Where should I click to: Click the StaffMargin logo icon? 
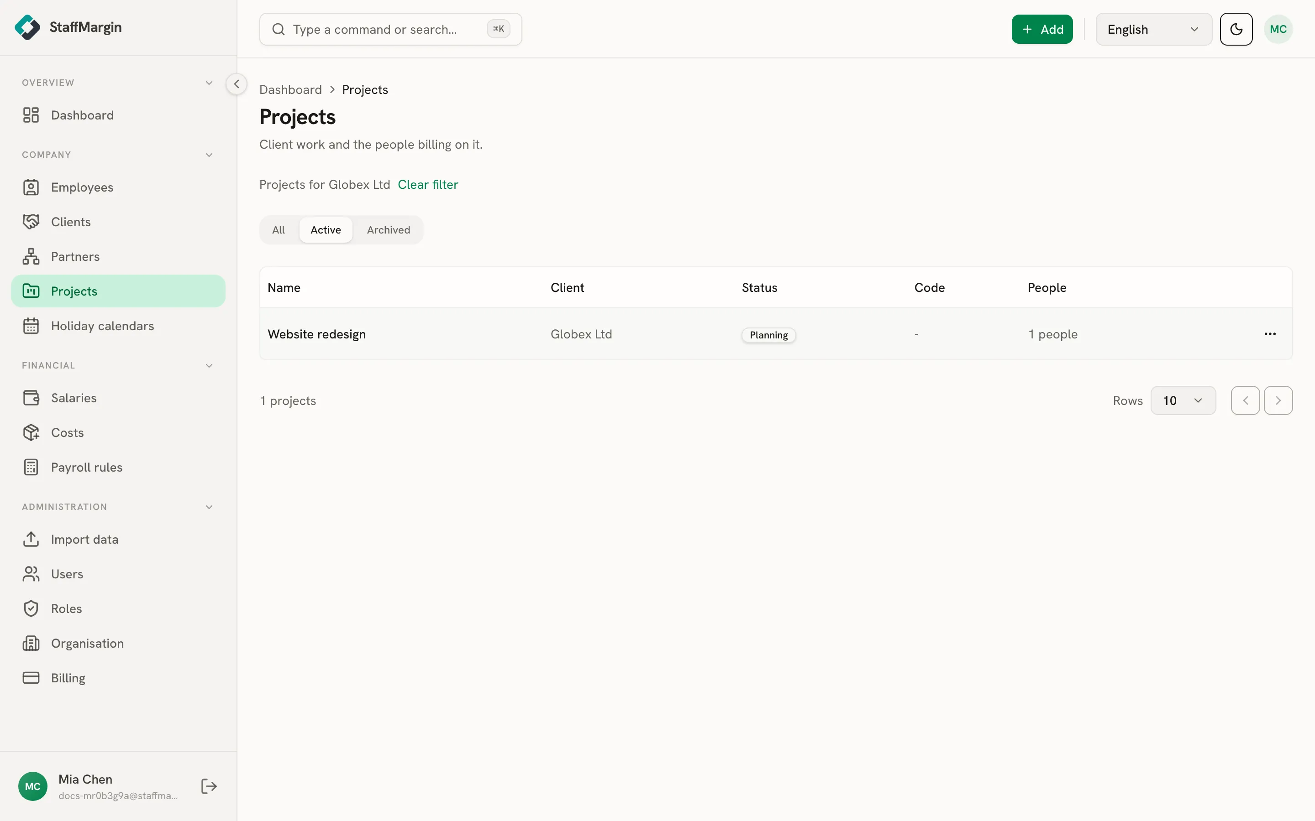tap(27, 27)
